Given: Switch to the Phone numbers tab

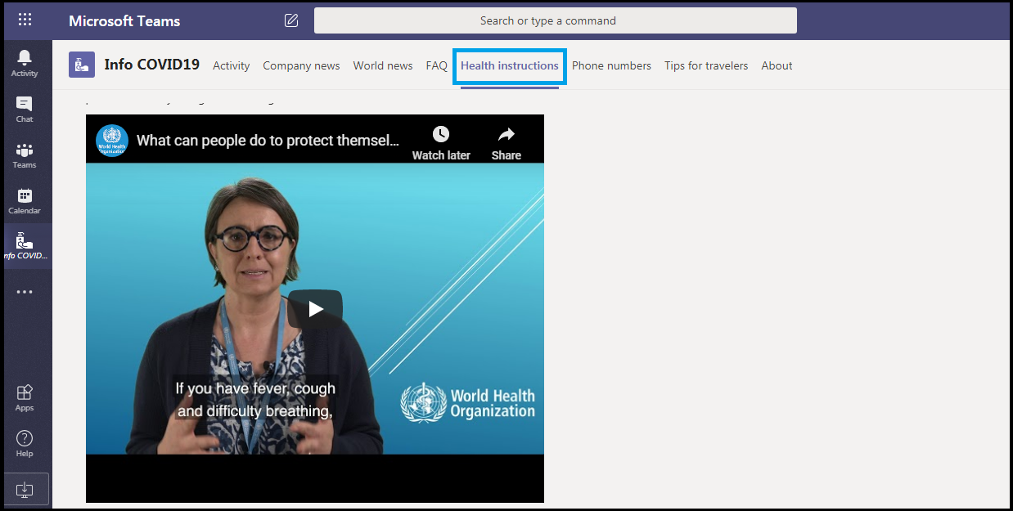Looking at the screenshot, I should click(611, 65).
